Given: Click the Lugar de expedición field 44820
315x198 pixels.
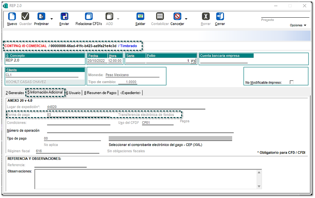Looking at the screenshot, I should click(x=126, y=107).
